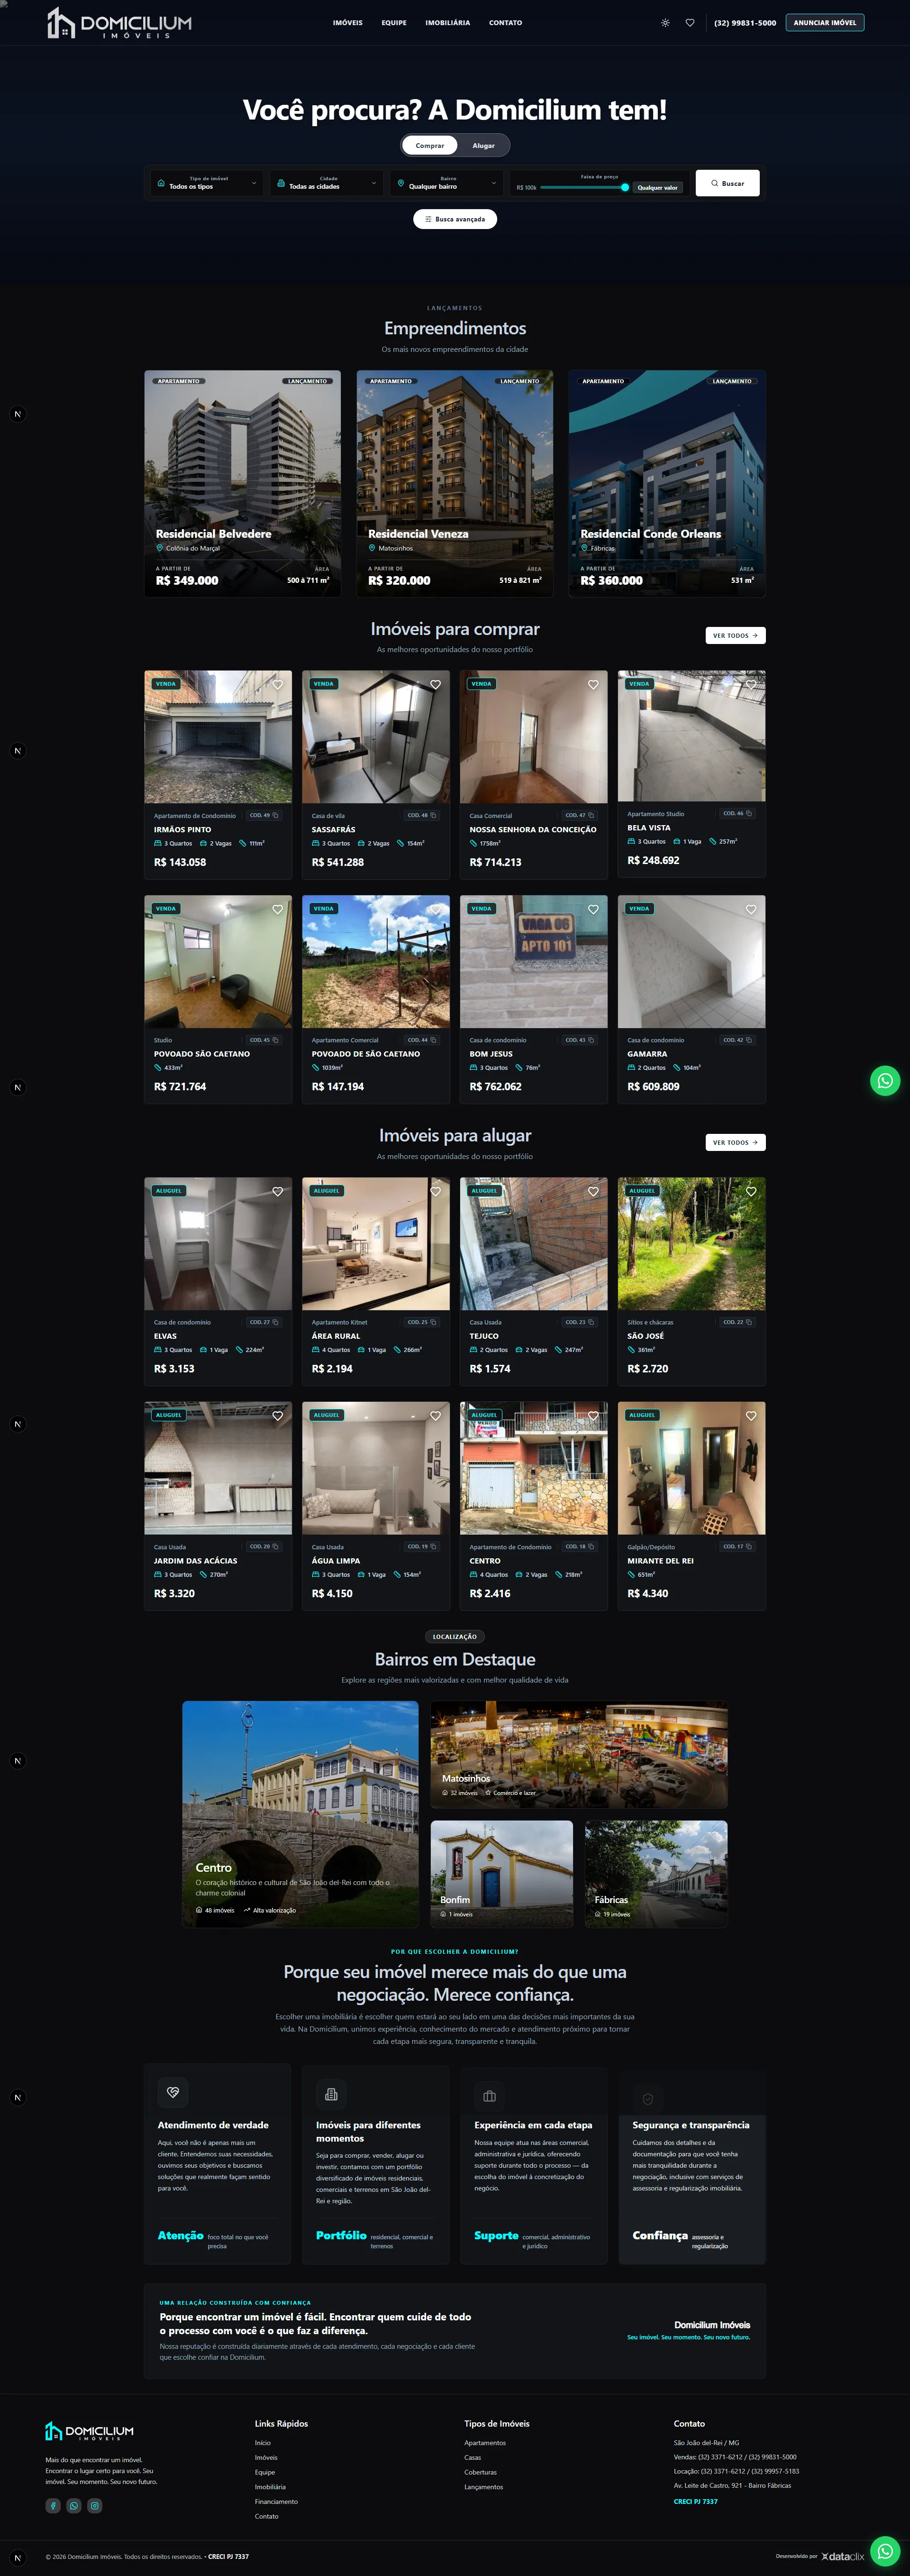Copy code COD. 48 icon
Image resolution: width=910 pixels, height=2576 pixels.
434,815
